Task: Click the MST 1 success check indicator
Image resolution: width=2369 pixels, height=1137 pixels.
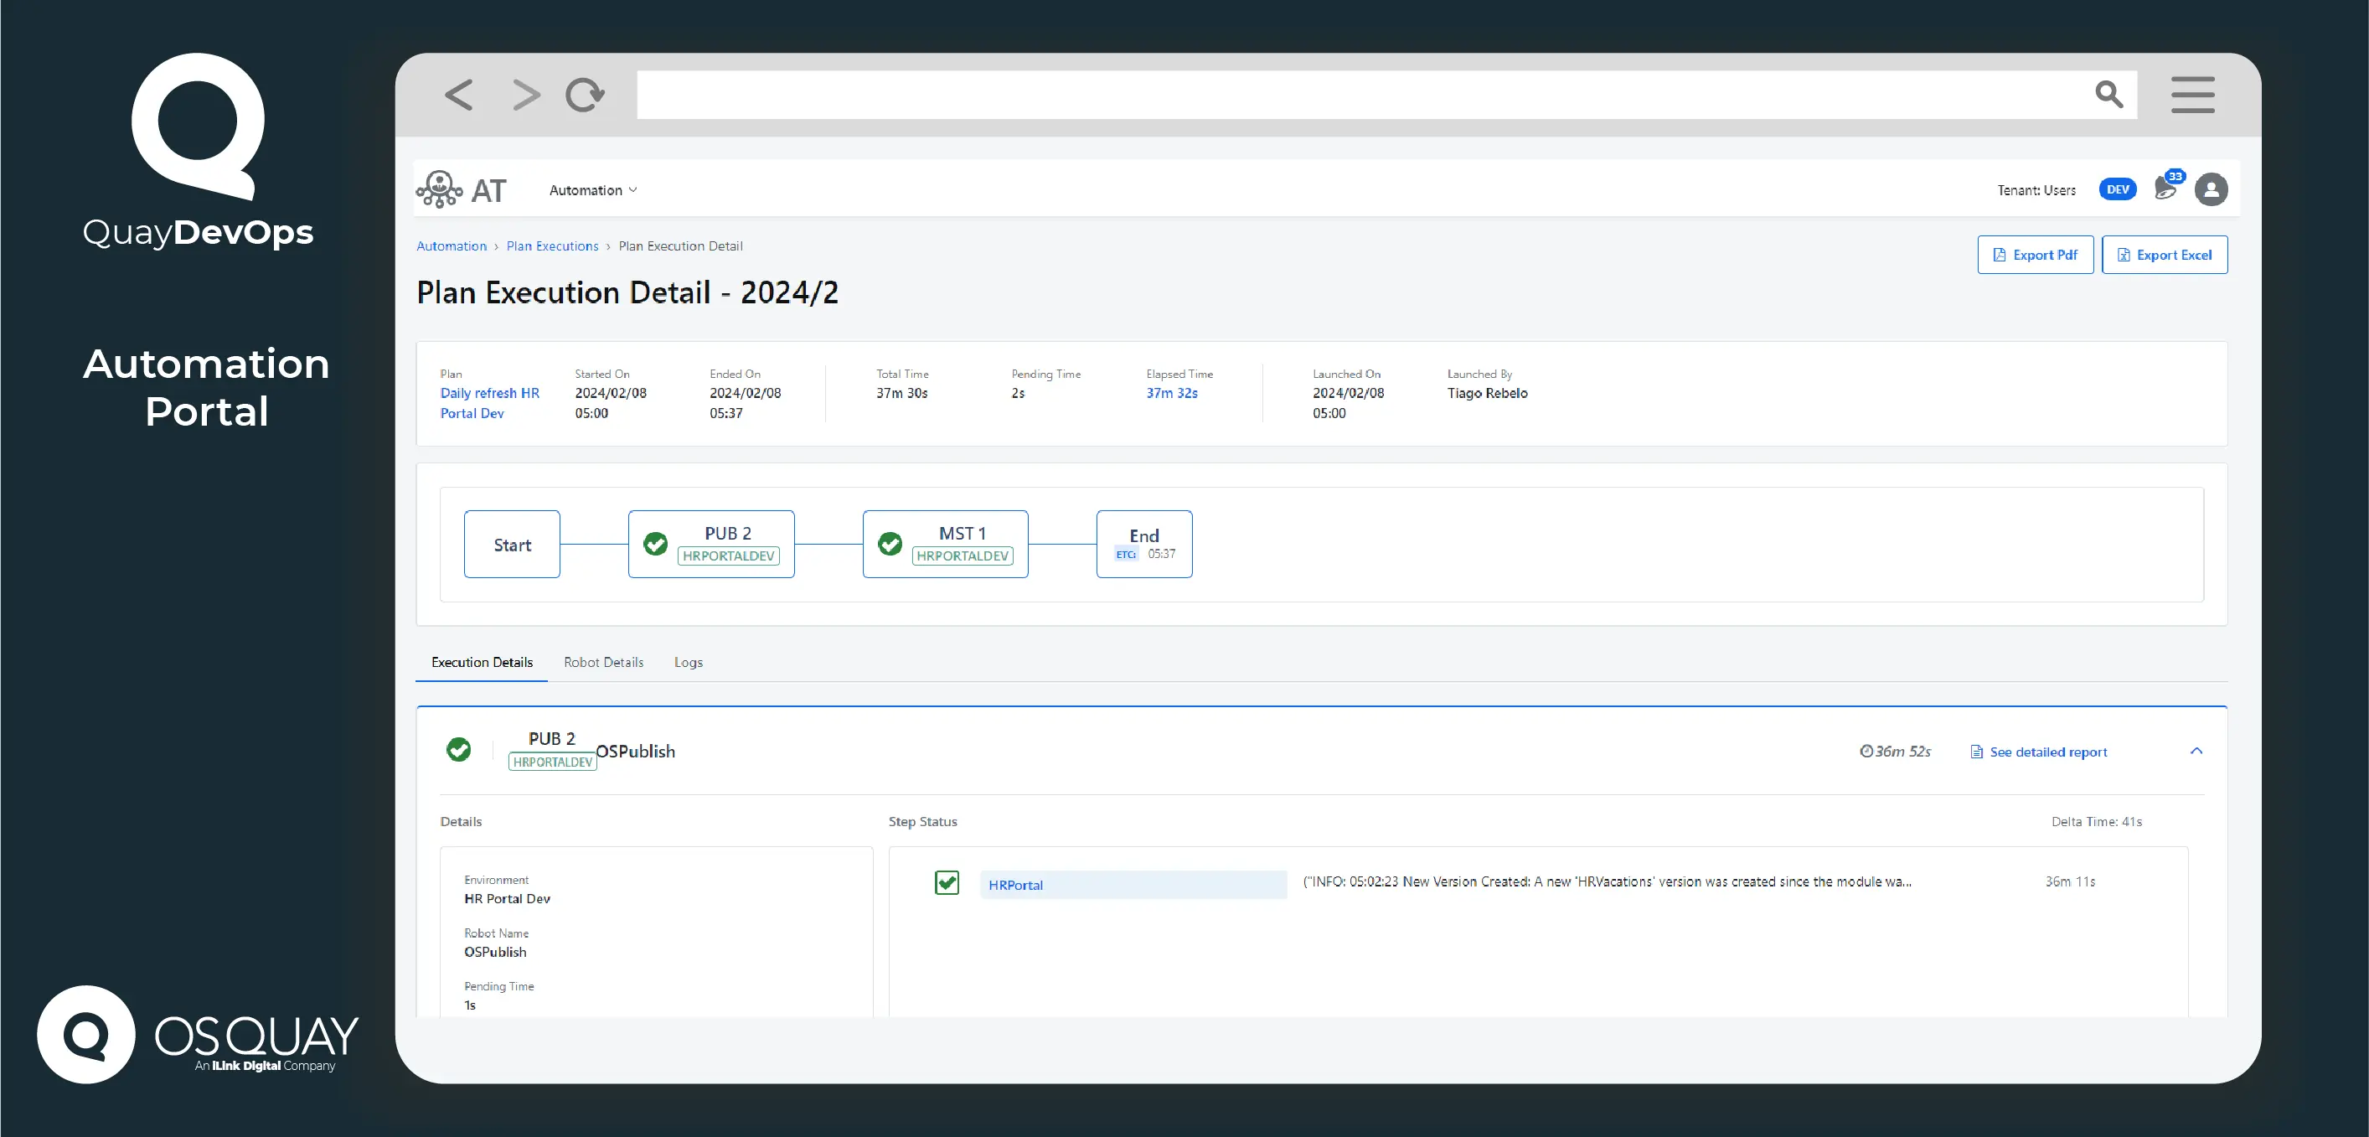Action: point(890,544)
